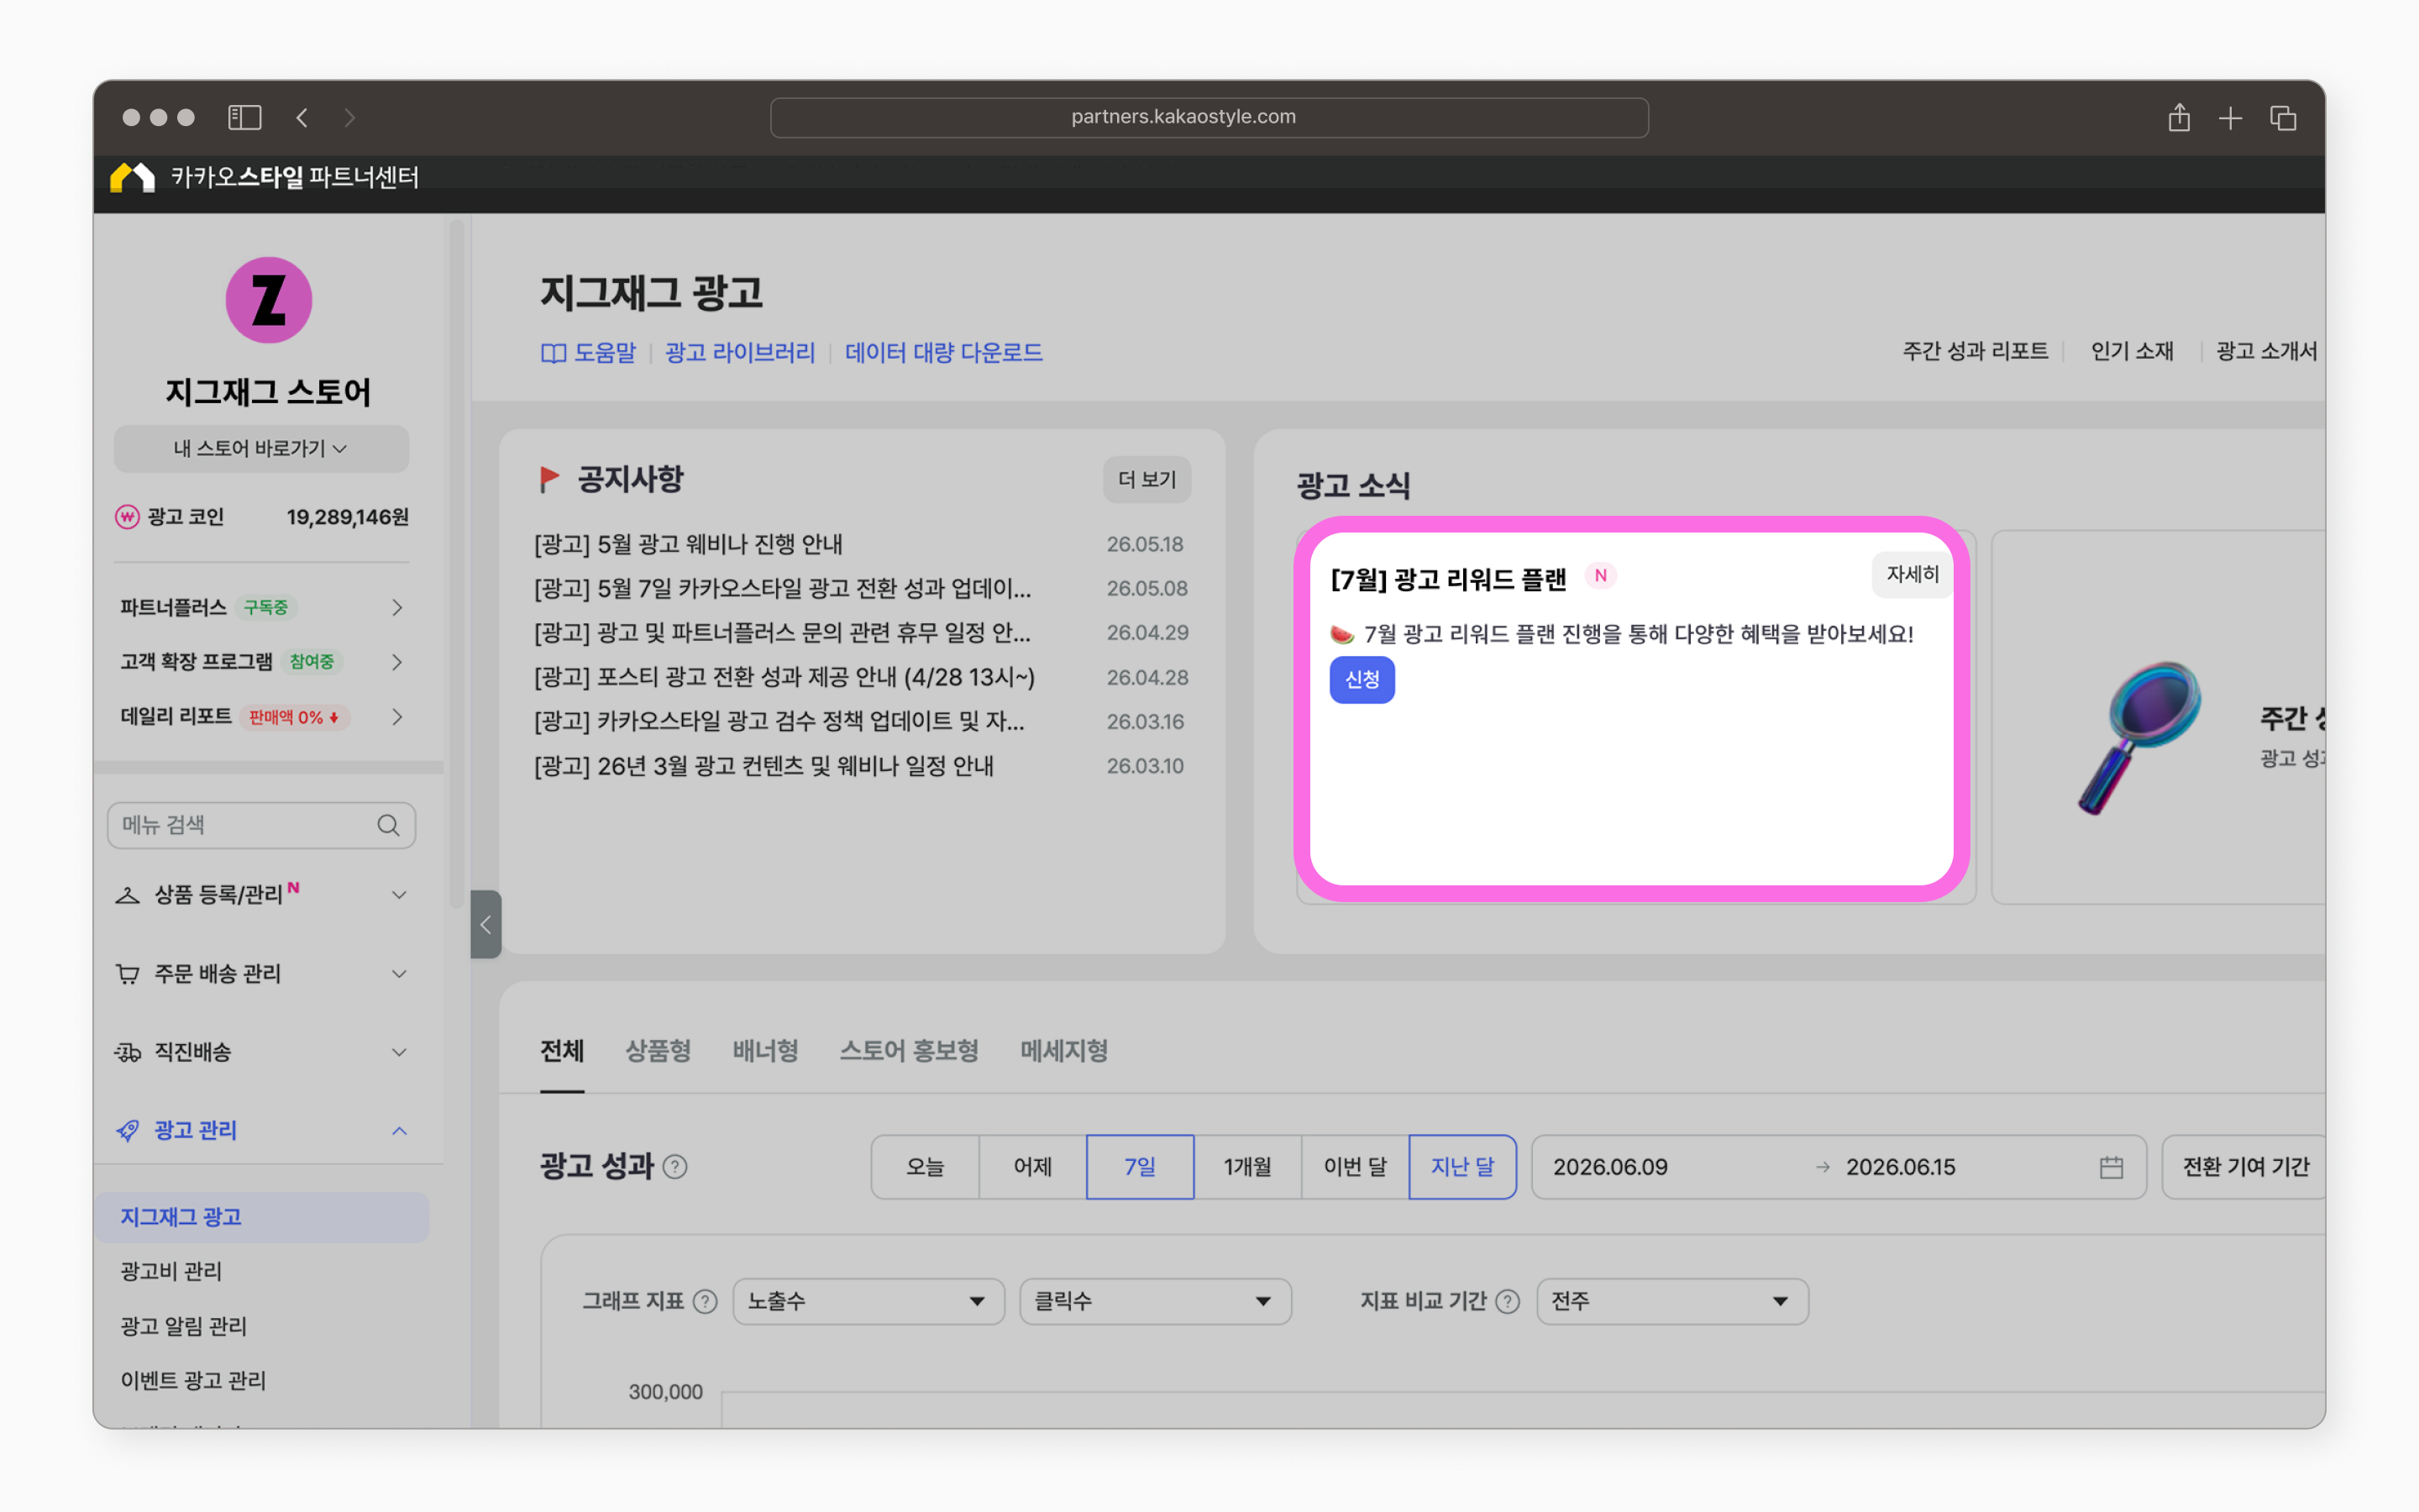Click the cart icon beside 주문 배송 관리
Image resolution: width=2419 pixels, height=1512 pixels.
pos(128,973)
